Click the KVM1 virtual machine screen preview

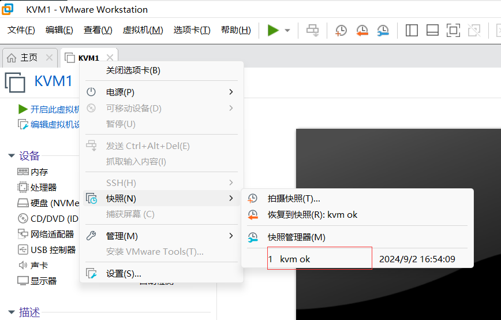pyautogui.click(x=398, y=224)
